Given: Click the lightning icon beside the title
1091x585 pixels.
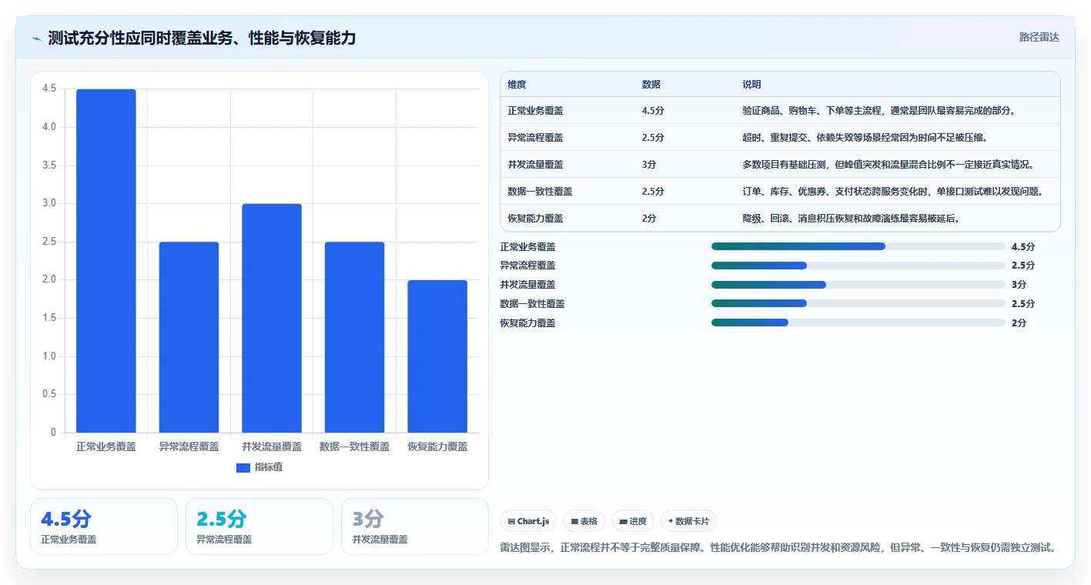Looking at the screenshot, I should (x=37, y=38).
